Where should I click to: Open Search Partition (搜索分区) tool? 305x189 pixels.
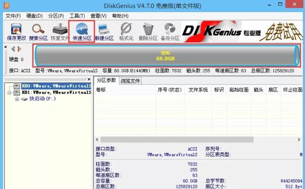click(x=38, y=32)
